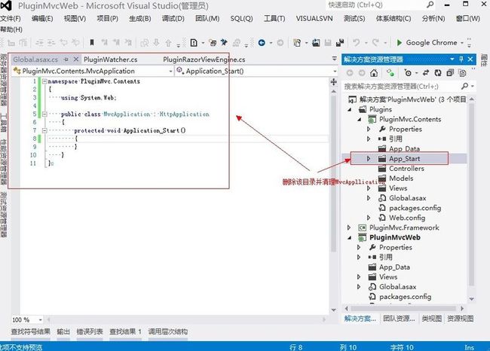Switch to the PluginWatcher.cs tab
Image resolution: width=490 pixels, height=351 pixels.
click(110, 60)
